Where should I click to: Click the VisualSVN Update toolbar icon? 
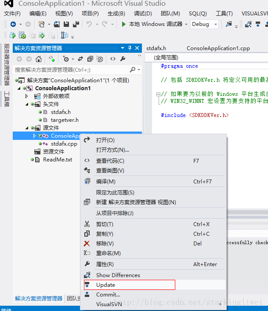tap(258, 24)
